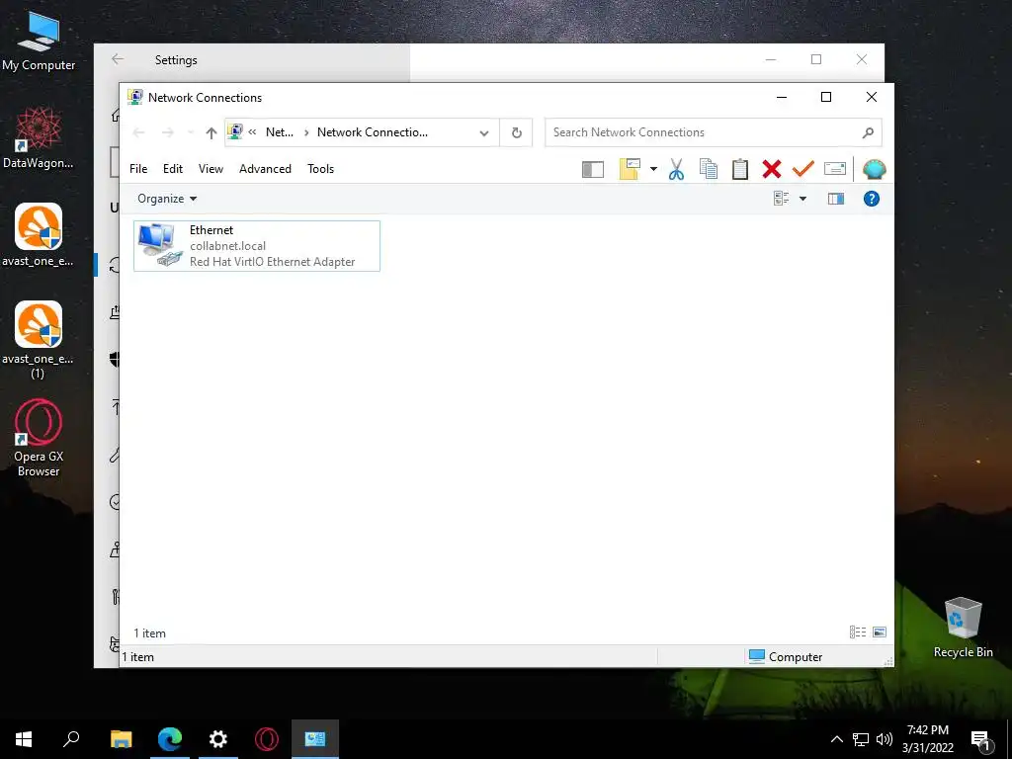Click the blue Help question mark icon
Viewport: 1012px width, 759px height.
872,199
